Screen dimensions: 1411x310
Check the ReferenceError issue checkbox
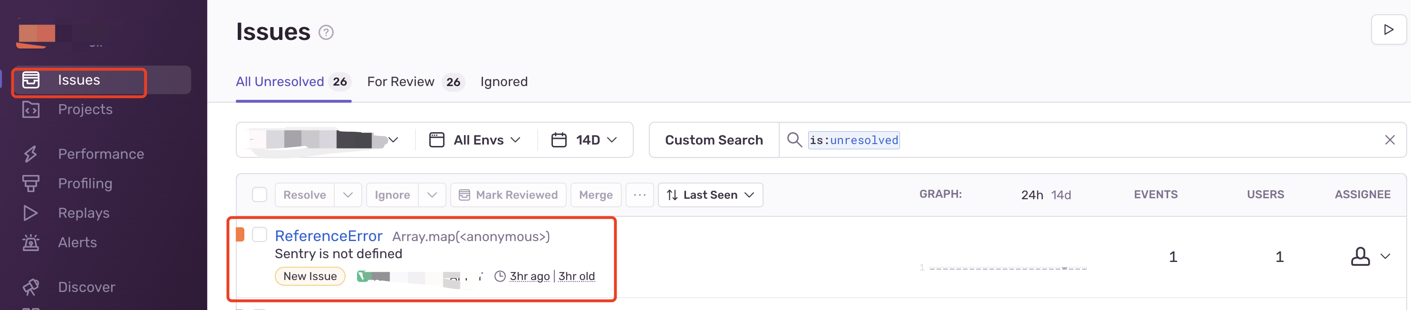(x=259, y=235)
